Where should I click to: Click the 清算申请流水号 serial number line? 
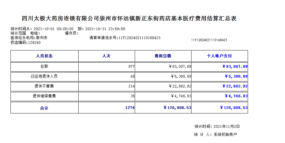[125, 38]
